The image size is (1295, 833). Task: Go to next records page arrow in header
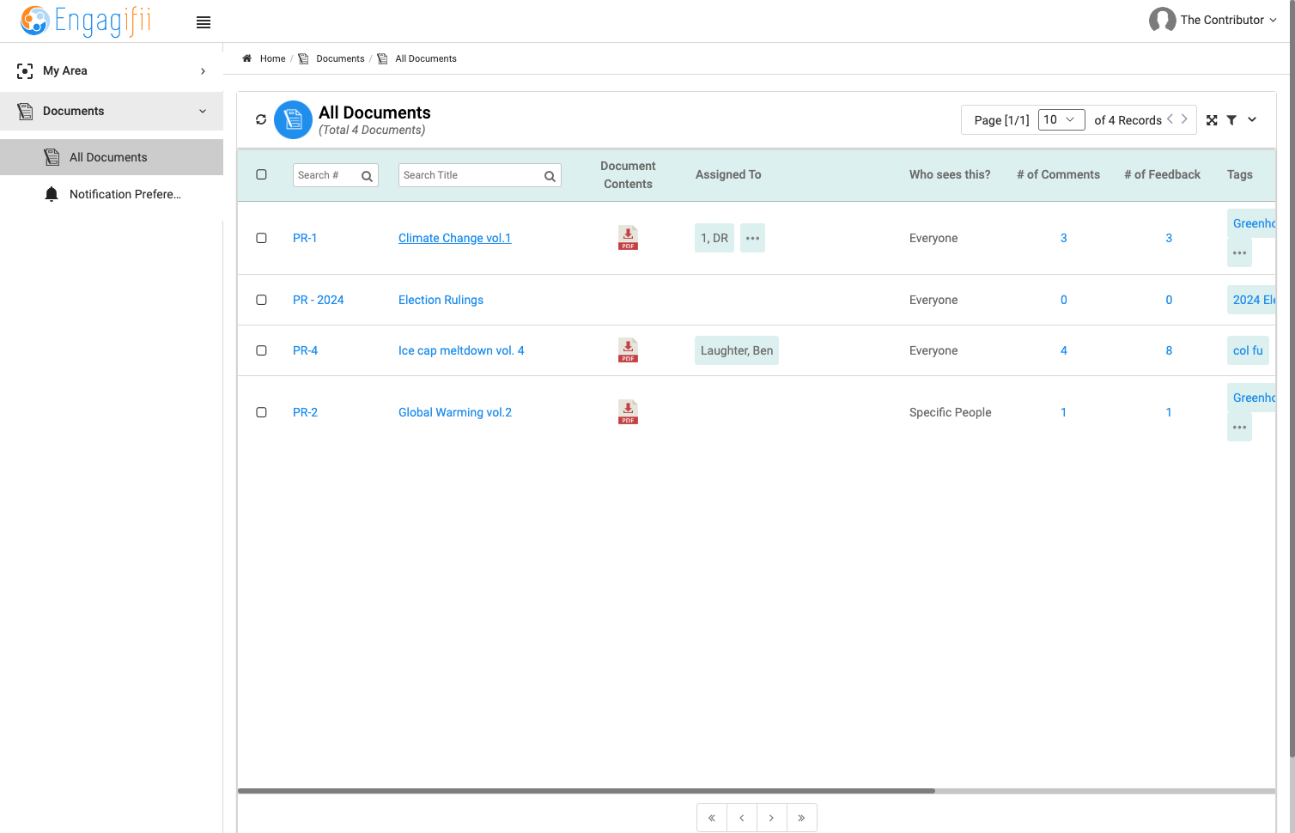1184,119
